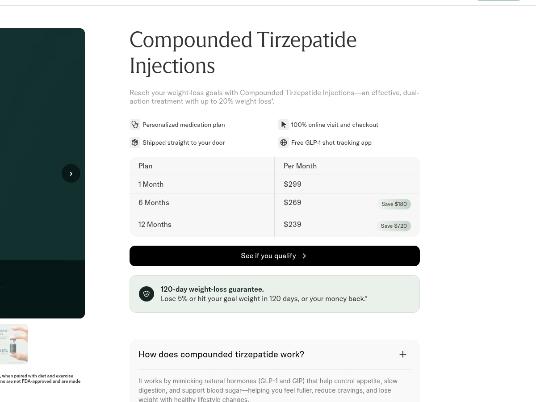Expand with the plus icon on the tirzepatide question
This screenshot has height=402, width=536.
(x=403, y=354)
